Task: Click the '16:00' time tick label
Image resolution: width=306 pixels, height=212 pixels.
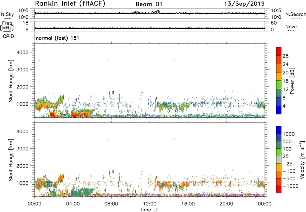Action: pos(188,204)
